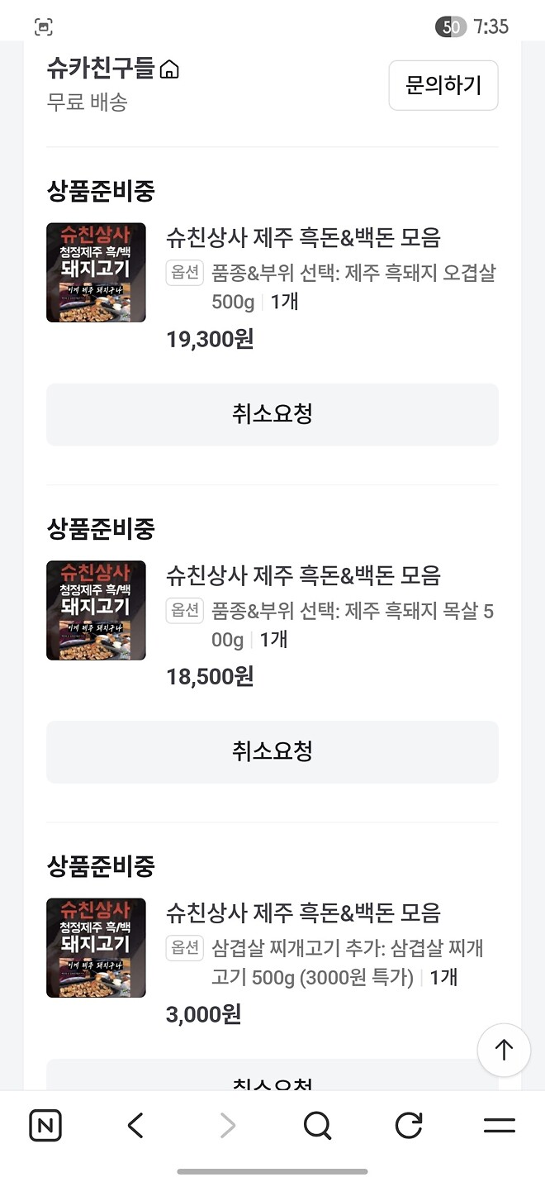Tap the Naver N home icon in bottom bar
The width and height of the screenshot is (545, 1182).
coord(45,1125)
